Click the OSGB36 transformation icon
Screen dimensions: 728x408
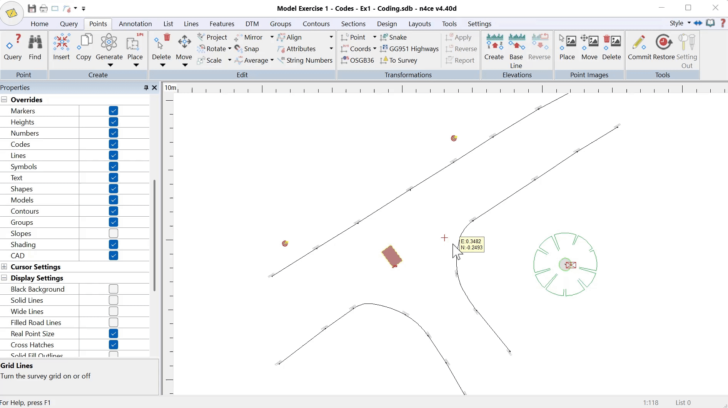coord(345,60)
